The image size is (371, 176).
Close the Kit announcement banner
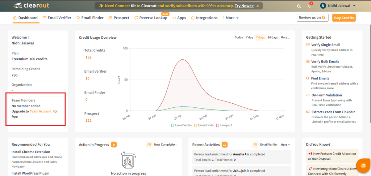(258, 6)
